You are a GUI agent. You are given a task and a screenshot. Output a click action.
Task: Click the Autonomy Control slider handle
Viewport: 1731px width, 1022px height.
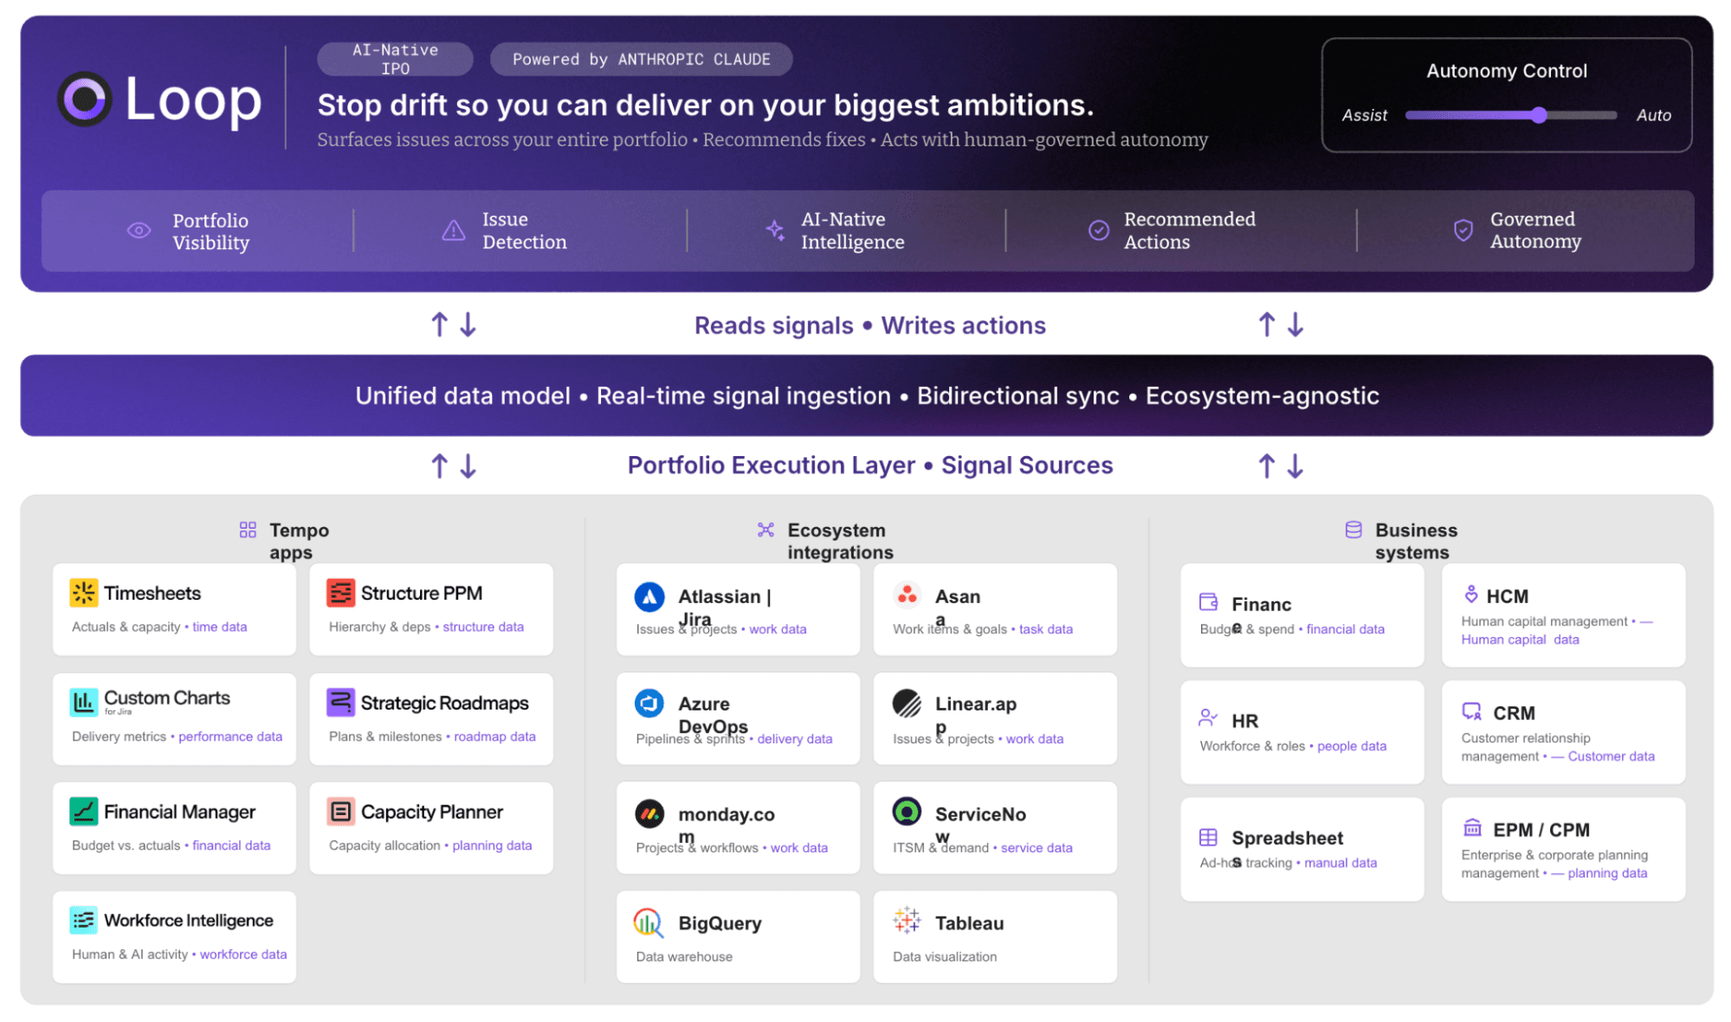(x=1538, y=115)
